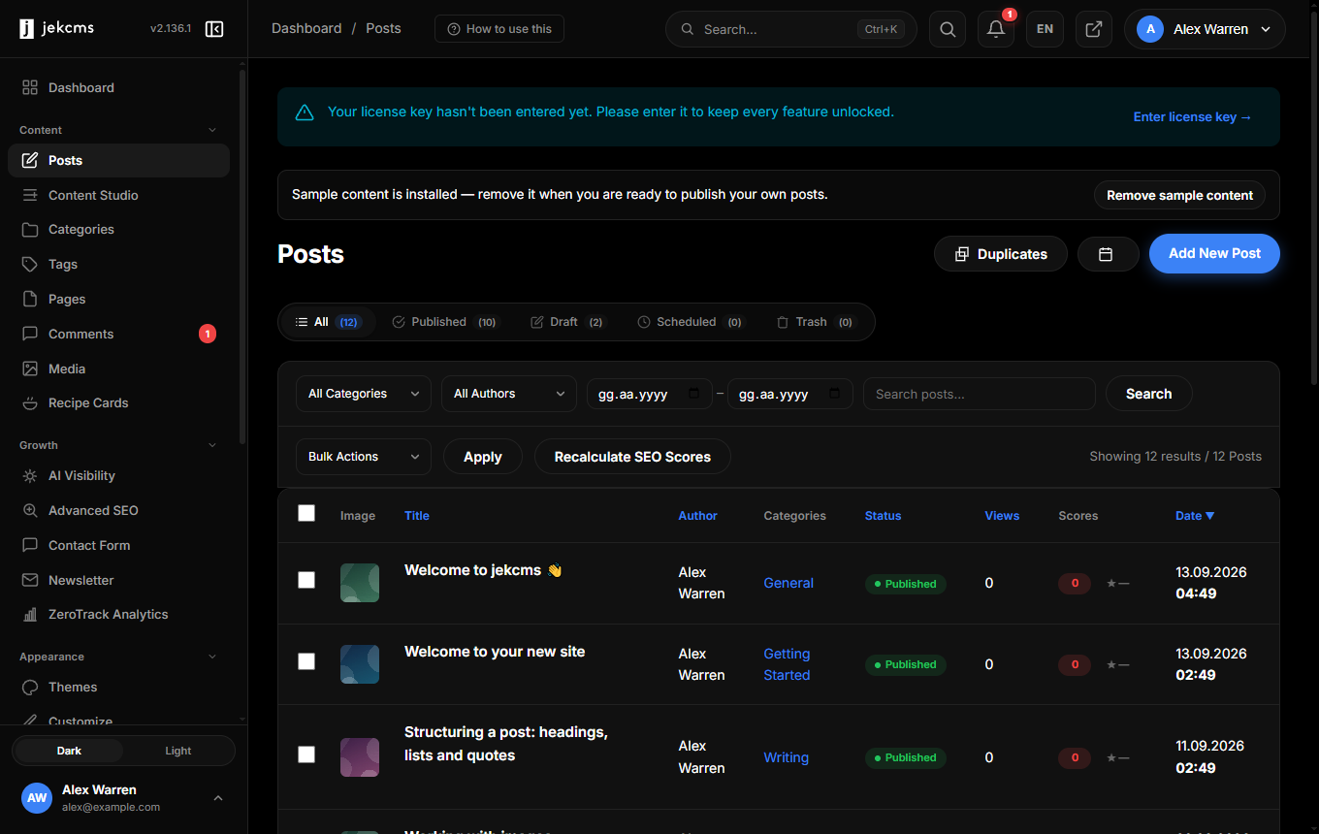Open site in new tab icon
The height and width of the screenshot is (834, 1319).
(1094, 29)
